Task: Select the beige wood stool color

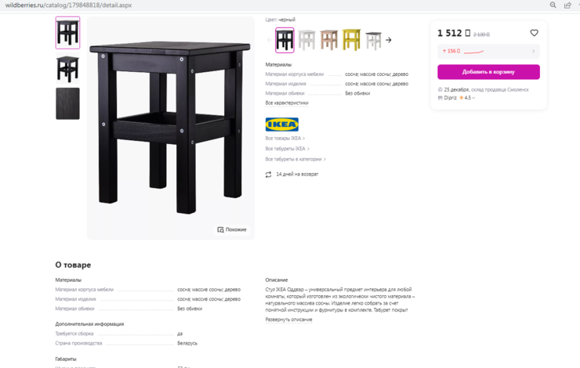Action: [x=329, y=39]
